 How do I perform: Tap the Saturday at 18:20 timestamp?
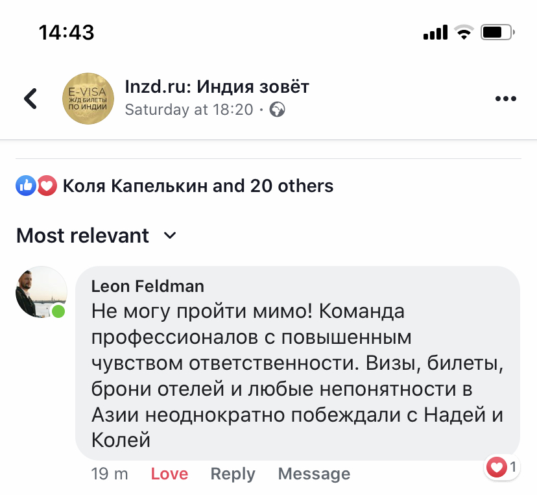click(189, 110)
